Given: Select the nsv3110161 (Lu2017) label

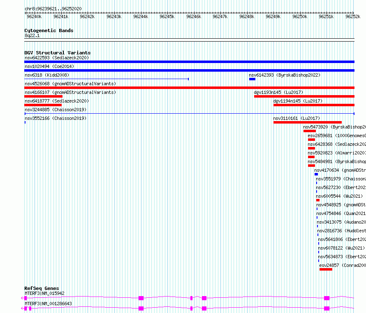Looking at the screenshot, I should 297,118.
